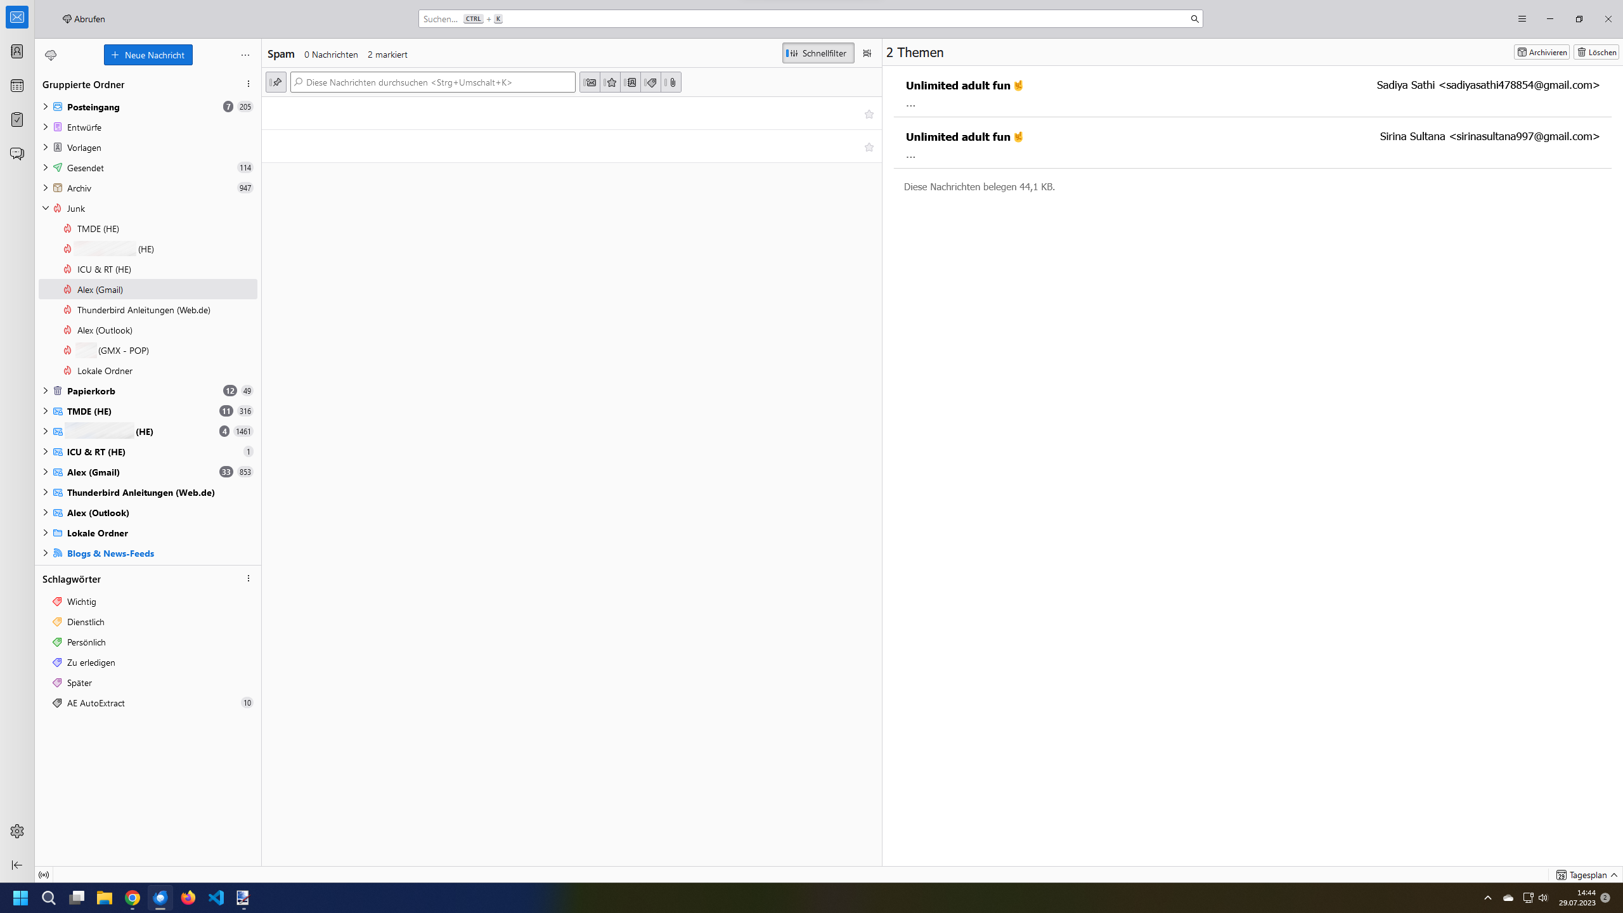Open the Tasks space

coord(17,120)
